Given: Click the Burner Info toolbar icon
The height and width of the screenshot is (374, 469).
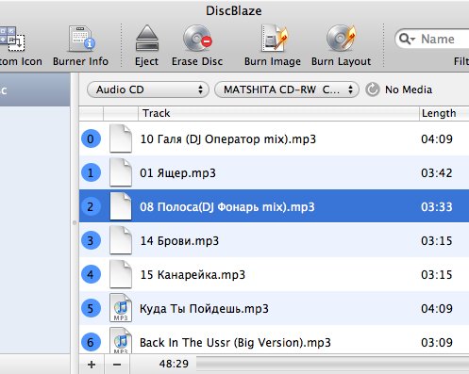Looking at the screenshot, I should [x=81, y=39].
